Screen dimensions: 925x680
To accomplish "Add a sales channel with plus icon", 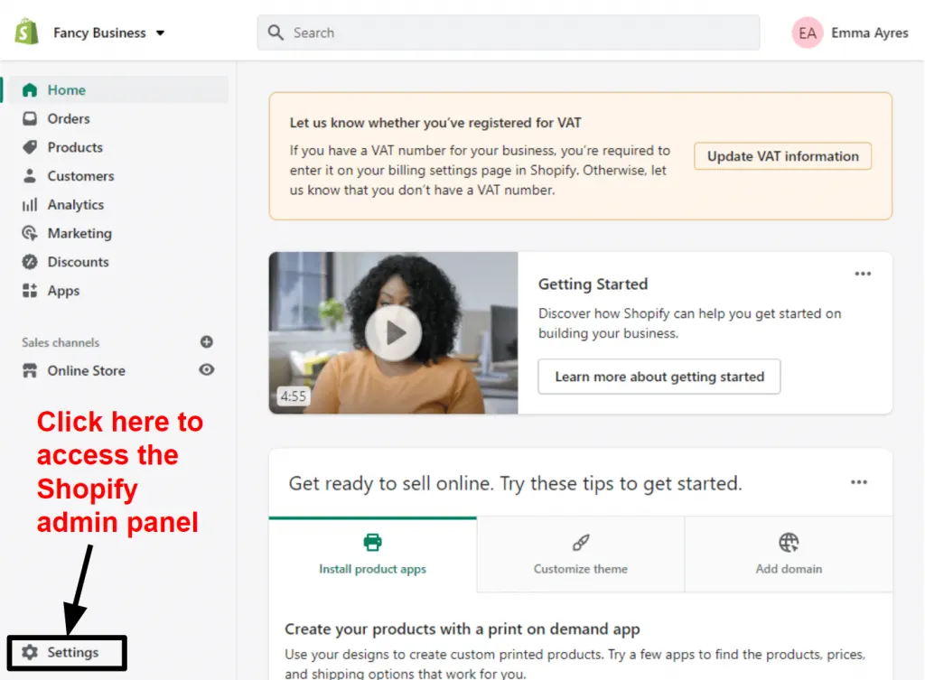I will click(207, 342).
